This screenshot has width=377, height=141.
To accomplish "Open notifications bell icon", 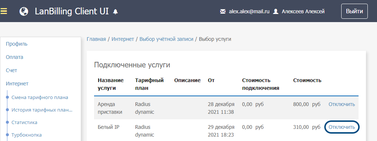I will pyautogui.click(x=115, y=11).
